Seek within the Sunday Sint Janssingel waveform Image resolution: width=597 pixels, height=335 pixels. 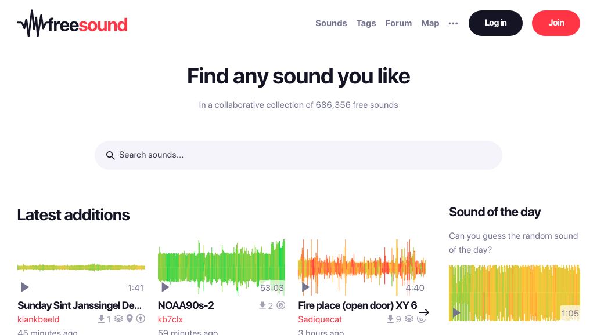[x=81, y=267]
